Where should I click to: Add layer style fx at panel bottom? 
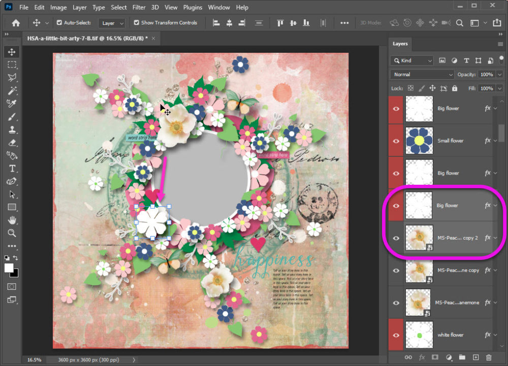coord(422,357)
